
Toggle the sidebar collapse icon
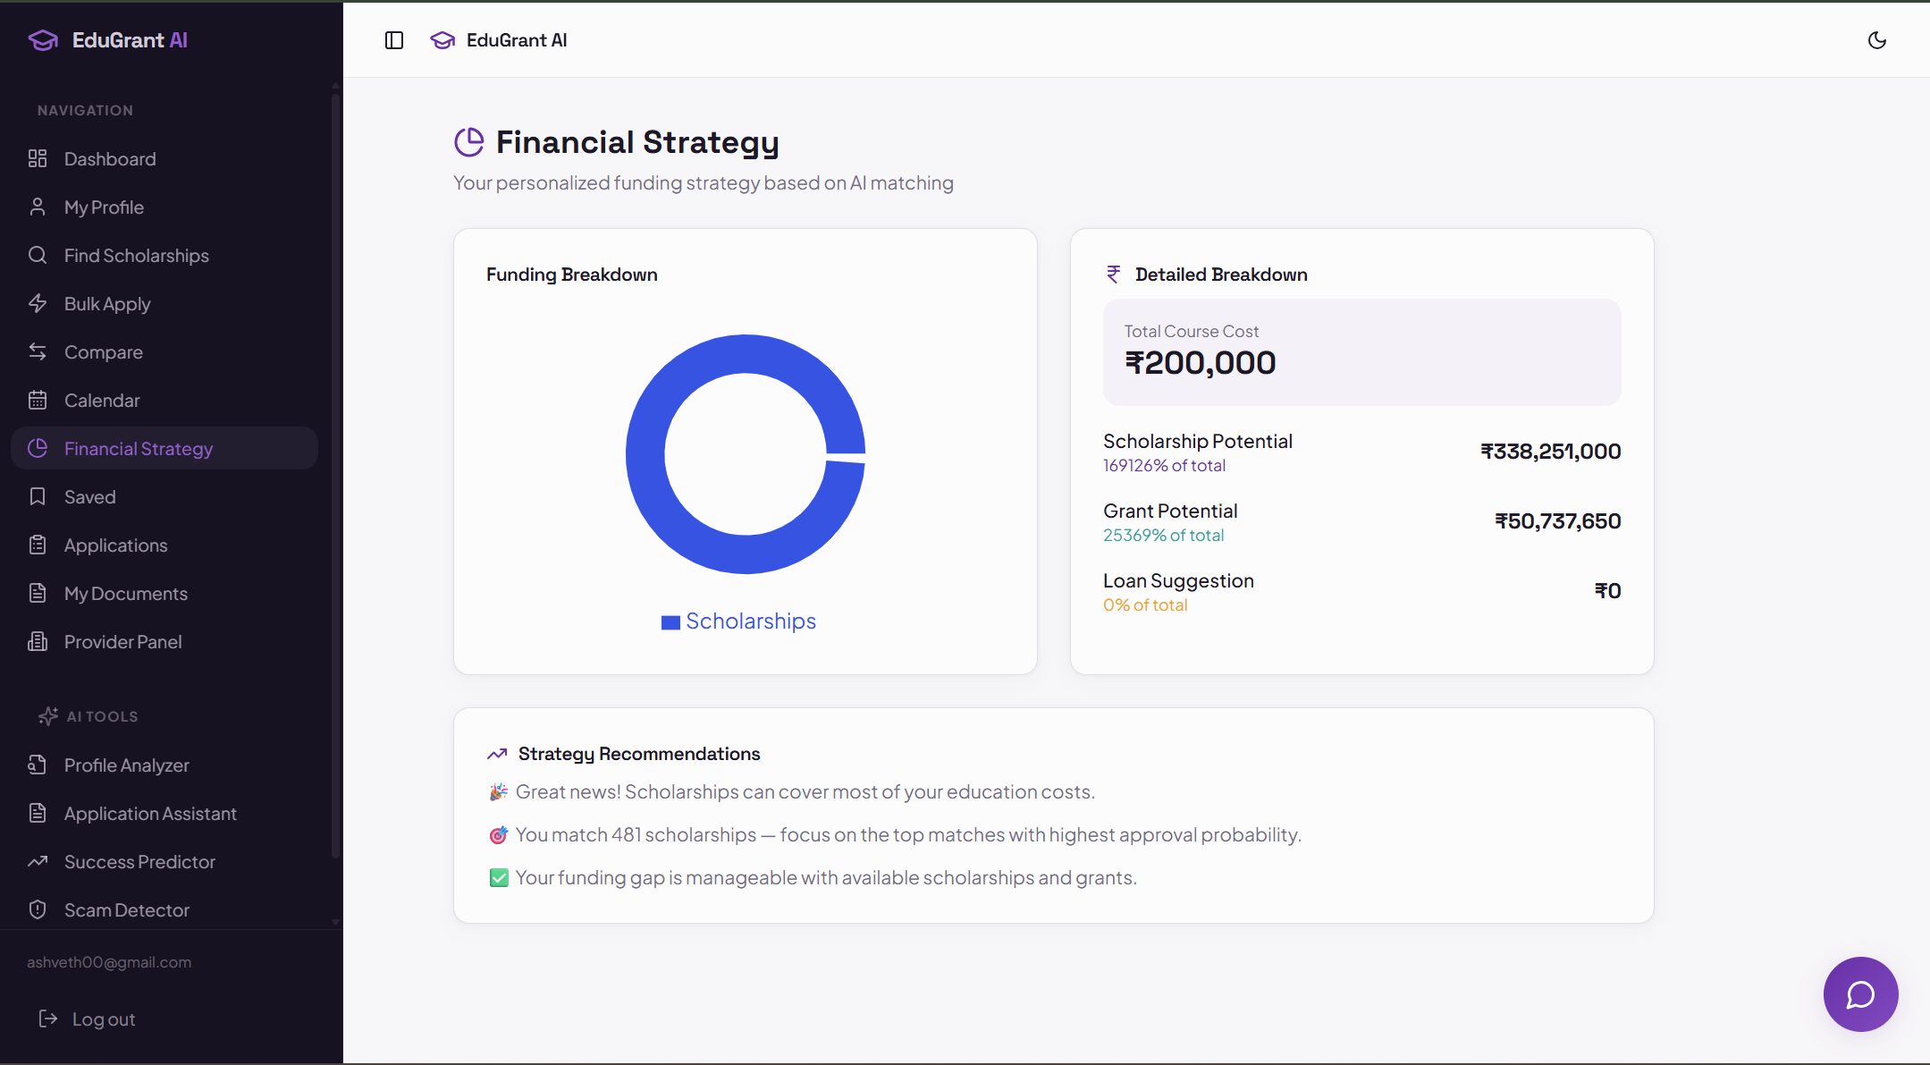click(394, 40)
